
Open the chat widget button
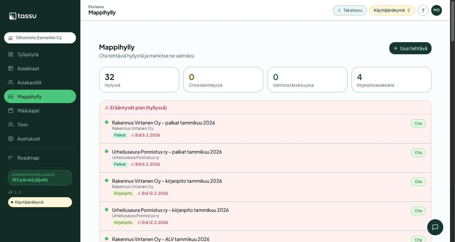[x=435, y=227]
